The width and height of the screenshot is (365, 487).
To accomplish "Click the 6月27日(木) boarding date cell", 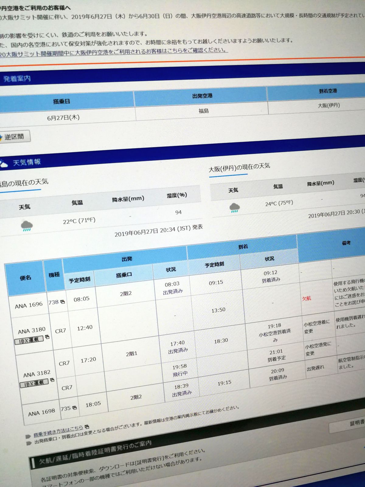I will tap(63, 117).
